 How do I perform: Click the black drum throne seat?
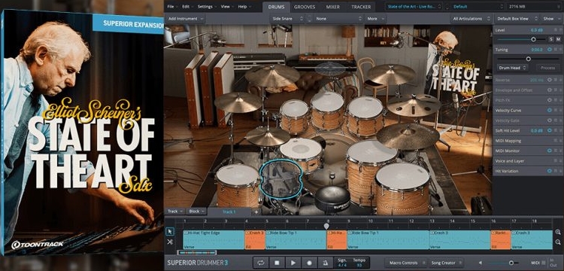pyautogui.click(x=332, y=198)
